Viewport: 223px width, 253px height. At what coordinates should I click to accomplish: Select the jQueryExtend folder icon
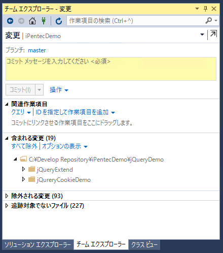pos(31,169)
